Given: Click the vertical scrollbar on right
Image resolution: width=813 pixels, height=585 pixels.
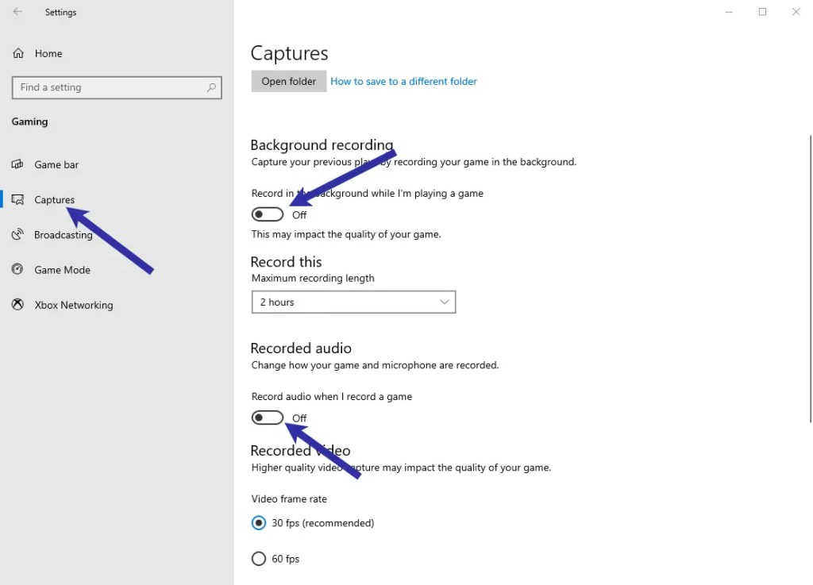Looking at the screenshot, I should click(811, 279).
